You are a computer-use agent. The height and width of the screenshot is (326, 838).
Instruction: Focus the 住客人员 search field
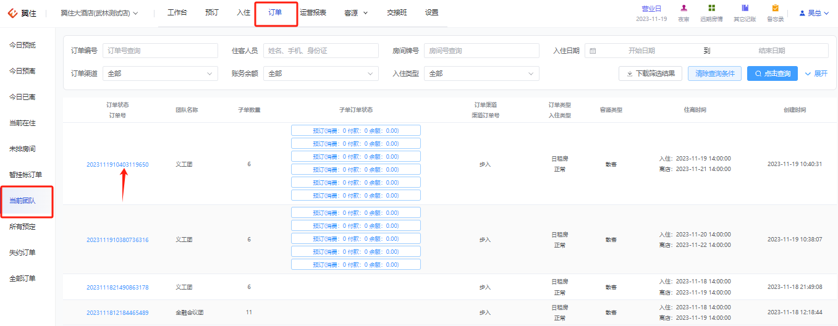[x=321, y=51]
